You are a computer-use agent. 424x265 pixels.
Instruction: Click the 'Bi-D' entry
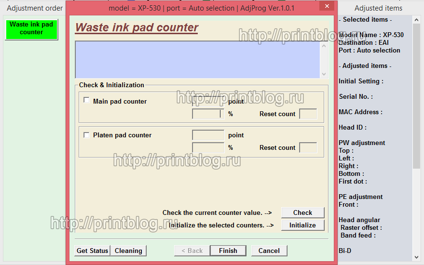[345, 251]
